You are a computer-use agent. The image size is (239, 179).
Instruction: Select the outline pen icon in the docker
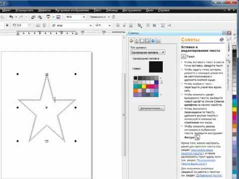tap(137, 41)
